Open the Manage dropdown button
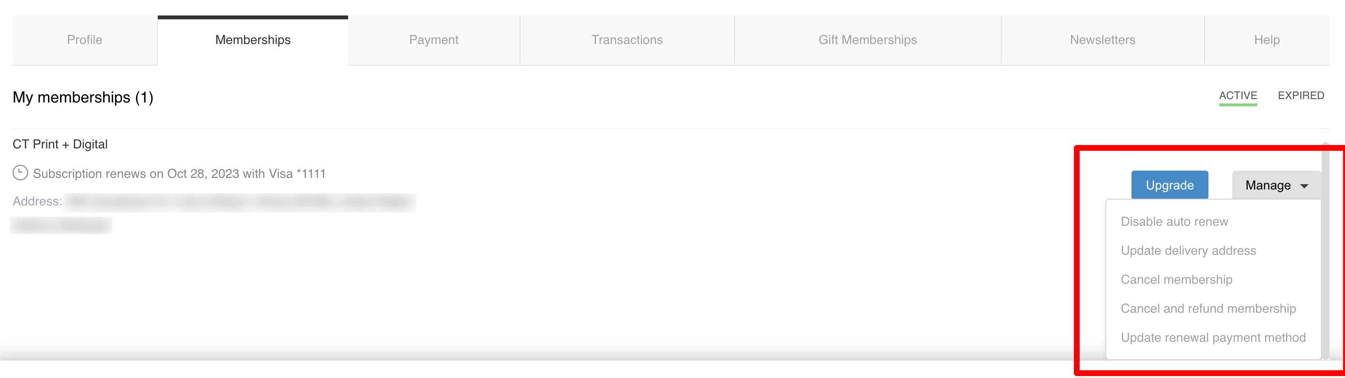Screen dimensions: 1345x378 tap(1276, 185)
